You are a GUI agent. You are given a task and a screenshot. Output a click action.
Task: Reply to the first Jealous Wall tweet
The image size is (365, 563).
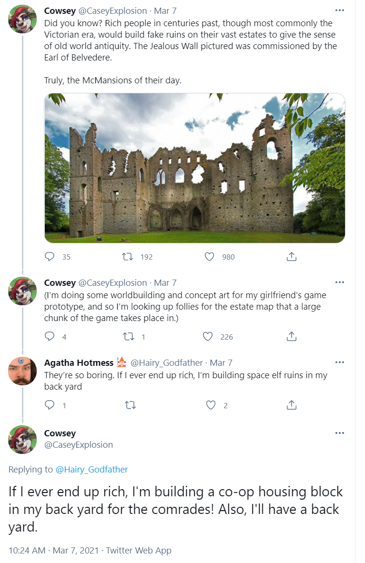point(49,256)
